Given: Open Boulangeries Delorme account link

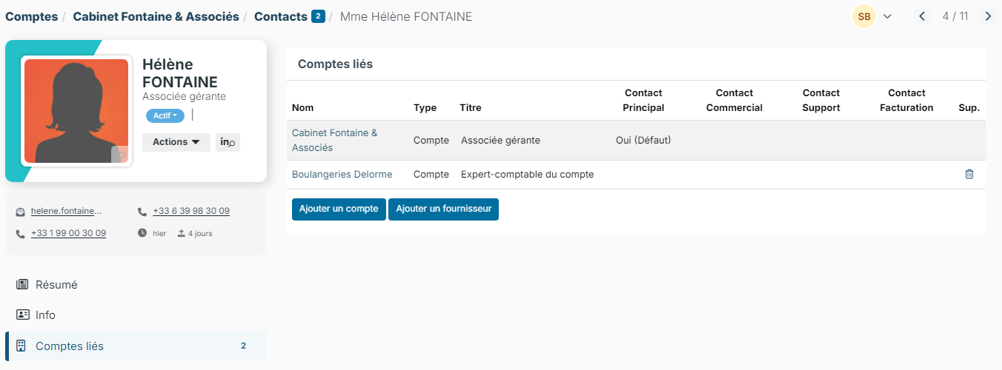Looking at the screenshot, I should tap(342, 174).
